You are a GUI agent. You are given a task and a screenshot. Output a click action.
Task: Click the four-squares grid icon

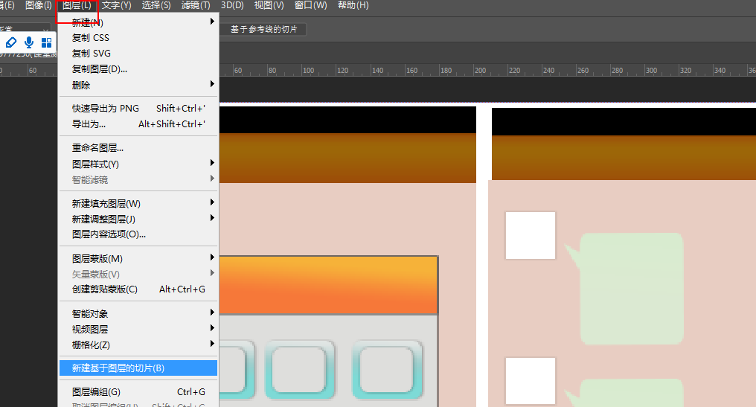point(47,42)
